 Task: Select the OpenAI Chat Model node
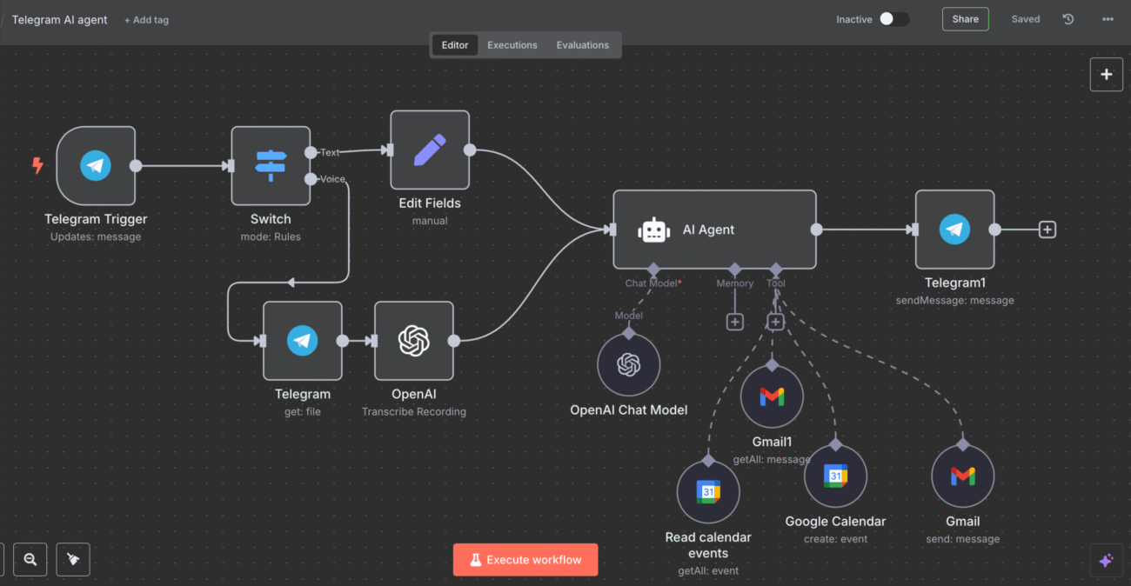(x=628, y=363)
